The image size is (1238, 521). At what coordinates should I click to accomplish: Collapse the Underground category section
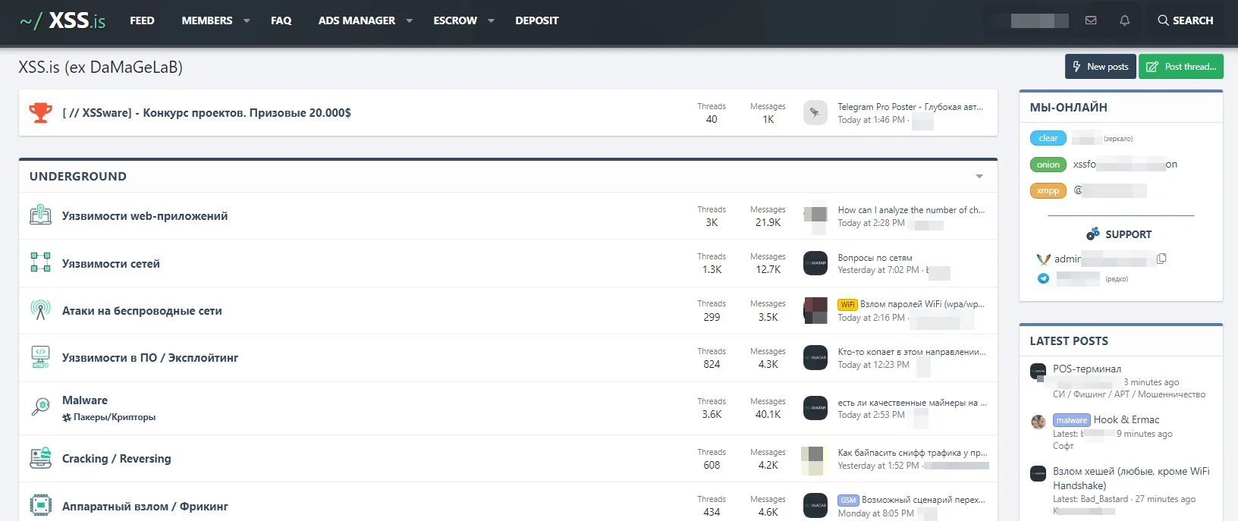[979, 177]
